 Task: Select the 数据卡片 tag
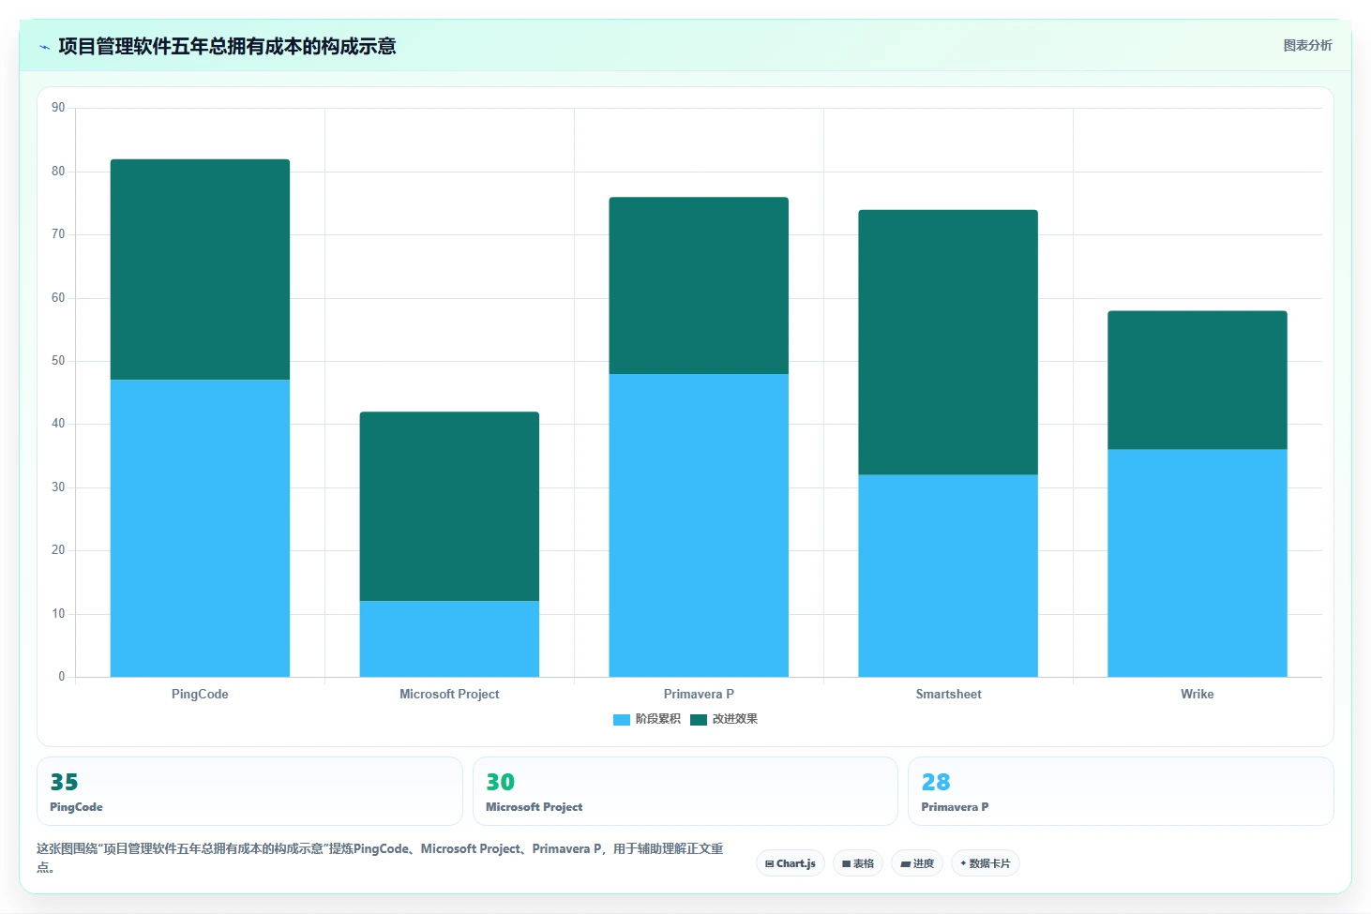coord(986,863)
